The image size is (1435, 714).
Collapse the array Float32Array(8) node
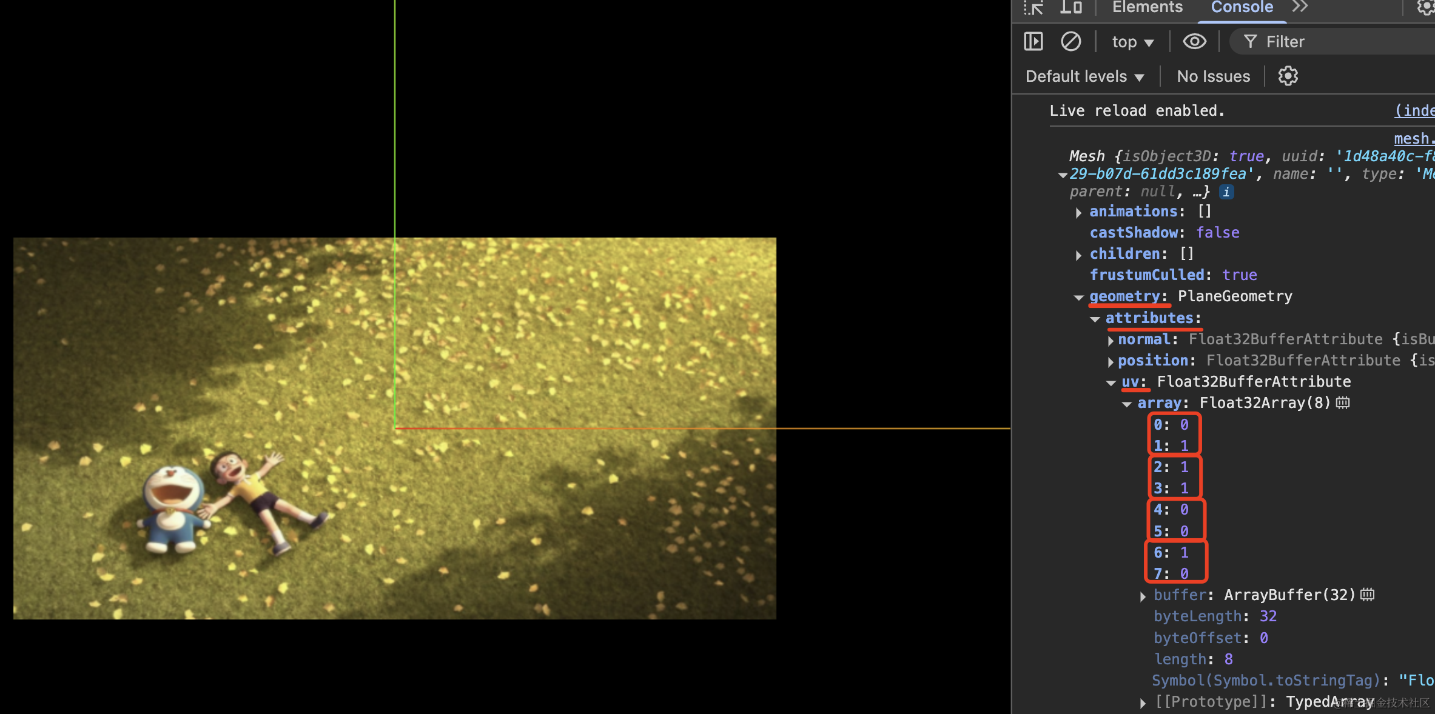pyautogui.click(x=1127, y=404)
